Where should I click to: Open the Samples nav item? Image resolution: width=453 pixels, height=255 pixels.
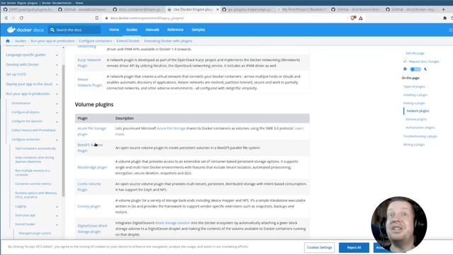[x=198, y=30]
